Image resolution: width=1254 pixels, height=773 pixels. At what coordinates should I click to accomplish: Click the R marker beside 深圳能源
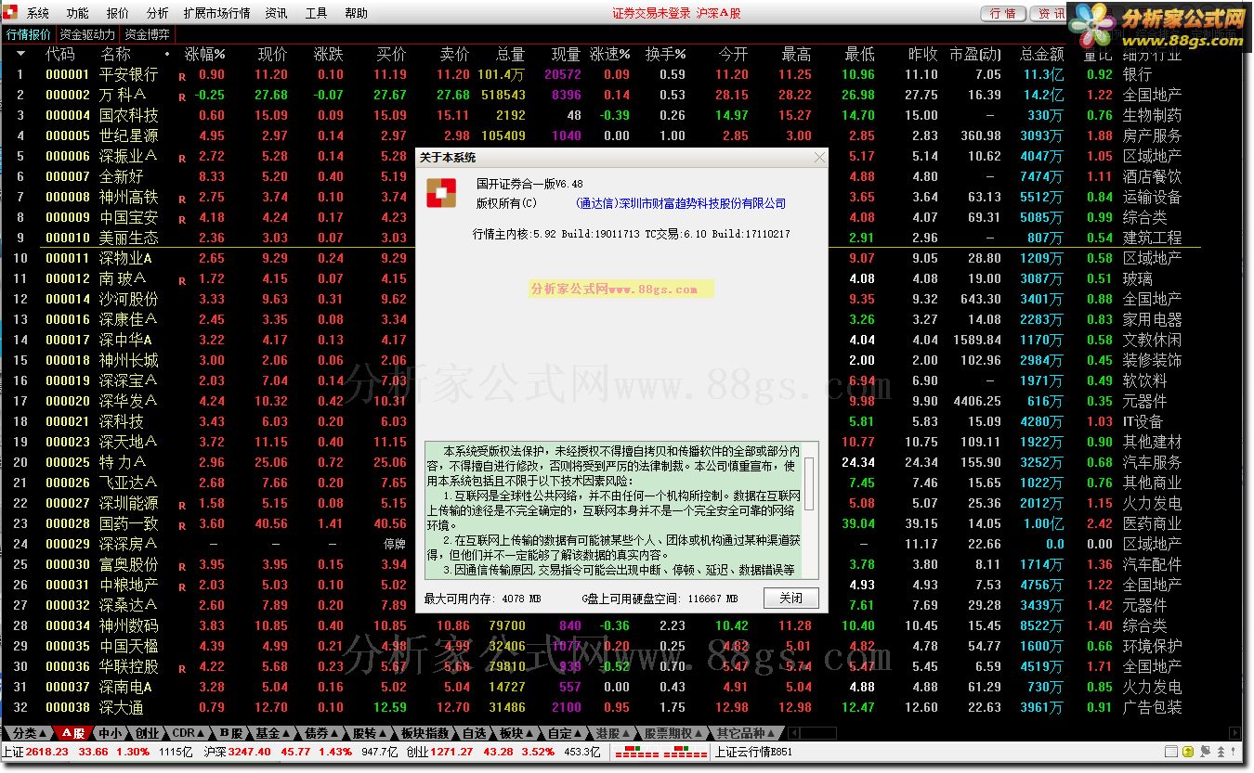coord(182,506)
